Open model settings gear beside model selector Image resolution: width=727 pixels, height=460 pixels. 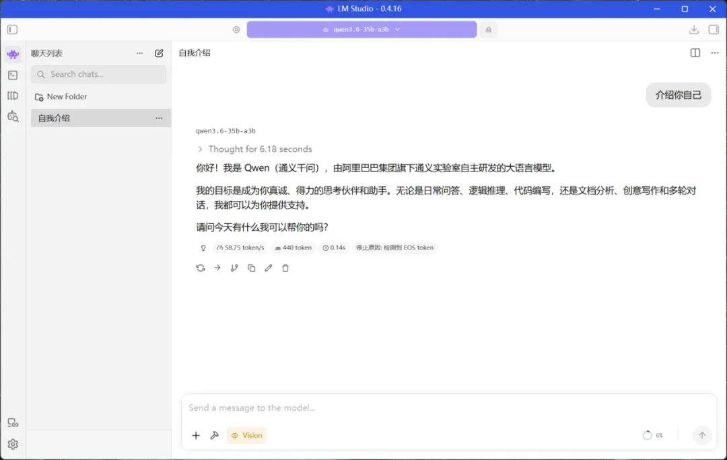pyautogui.click(x=236, y=30)
